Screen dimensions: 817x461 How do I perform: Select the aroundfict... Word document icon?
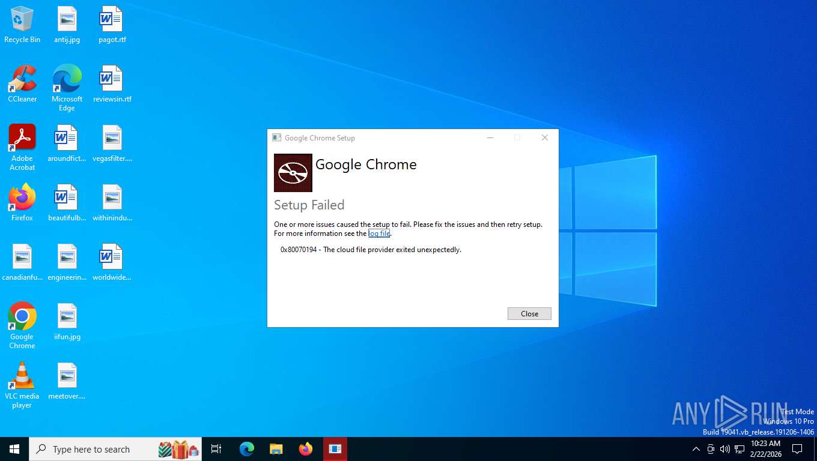click(x=67, y=143)
